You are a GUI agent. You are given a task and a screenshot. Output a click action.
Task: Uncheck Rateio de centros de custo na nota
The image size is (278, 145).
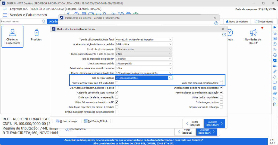(x=117, y=93)
